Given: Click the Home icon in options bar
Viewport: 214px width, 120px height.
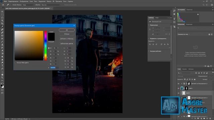Looking at the screenshot, I should (3, 5).
